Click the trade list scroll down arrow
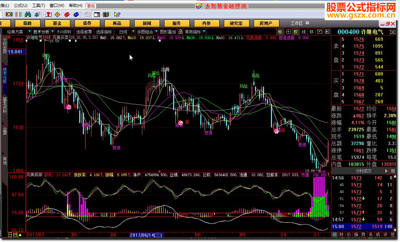Screen dimensions: 400x242 395,229
